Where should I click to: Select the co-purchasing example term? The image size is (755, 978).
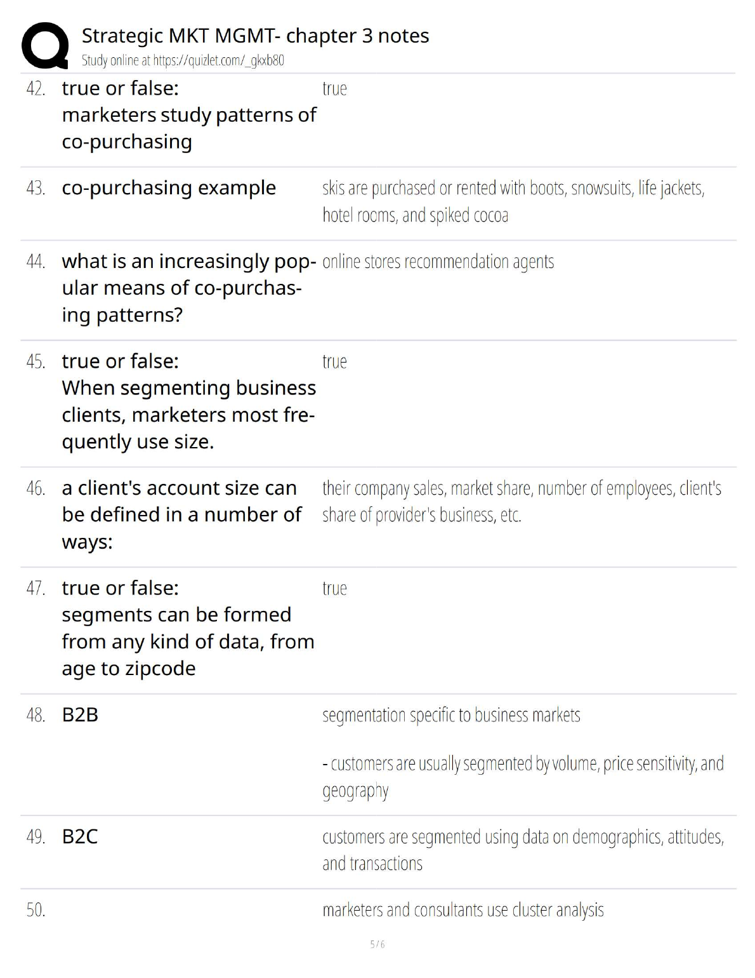point(169,188)
